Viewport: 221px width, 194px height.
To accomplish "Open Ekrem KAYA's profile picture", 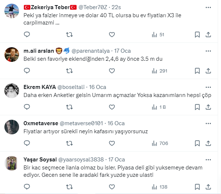I will 12,91.
